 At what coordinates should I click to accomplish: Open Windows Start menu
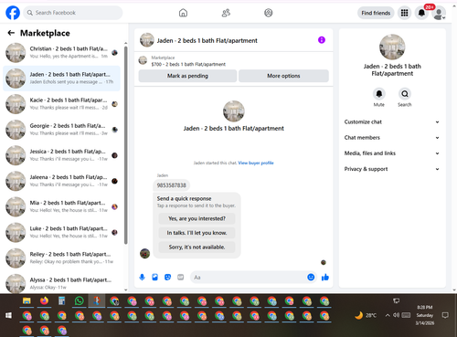point(8,315)
